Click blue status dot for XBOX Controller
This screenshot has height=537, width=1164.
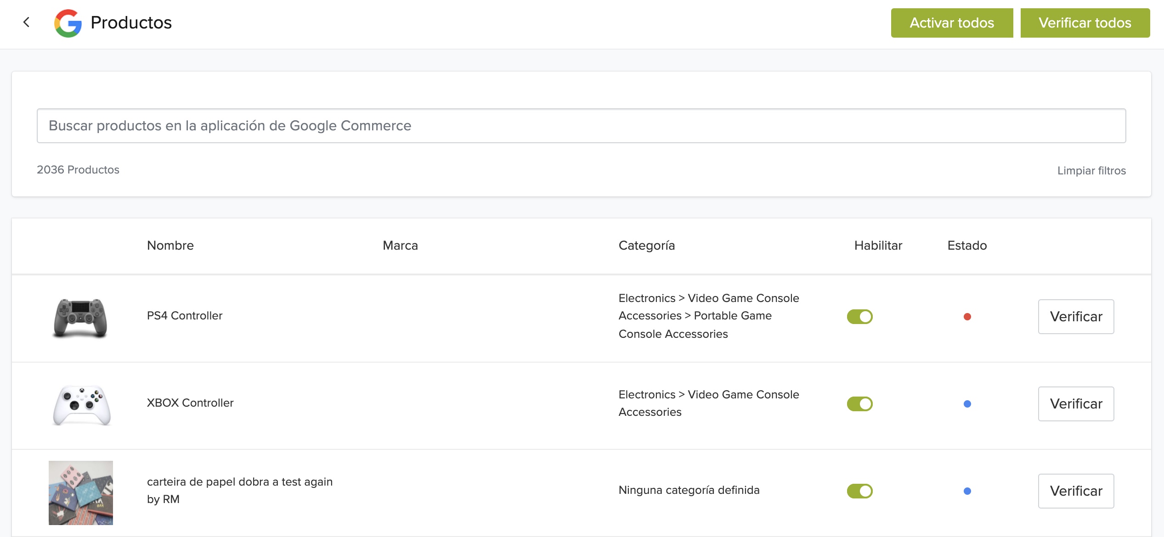click(x=967, y=404)
